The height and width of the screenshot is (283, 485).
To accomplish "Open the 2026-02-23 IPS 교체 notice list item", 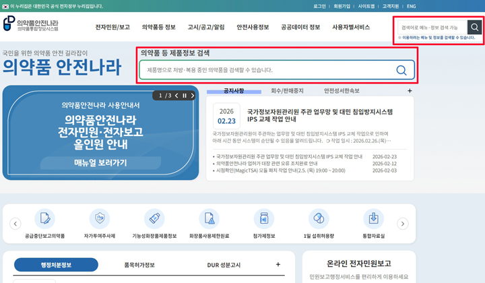I will point(289,156).
